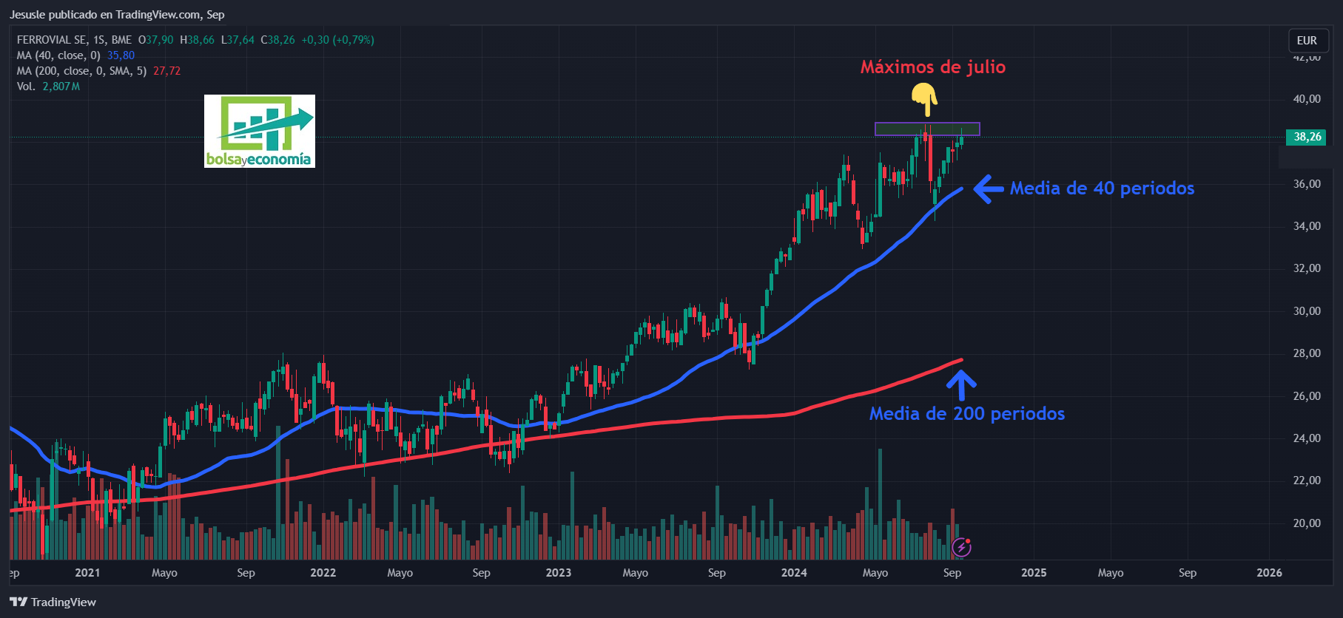This screenshot has width=1343, height=618.
Task: Click the 2023 time axis label
Action: [559, 573]
